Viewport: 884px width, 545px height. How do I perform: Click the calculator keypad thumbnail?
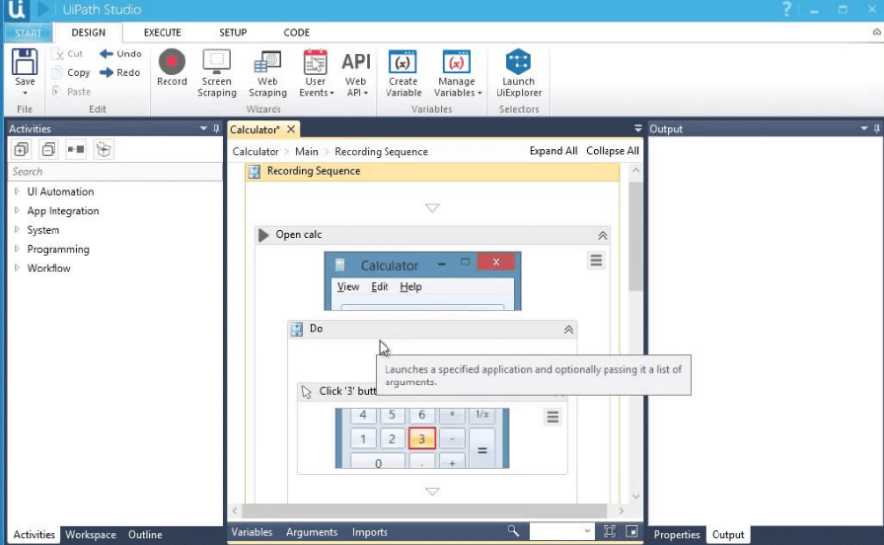point(422,439)
